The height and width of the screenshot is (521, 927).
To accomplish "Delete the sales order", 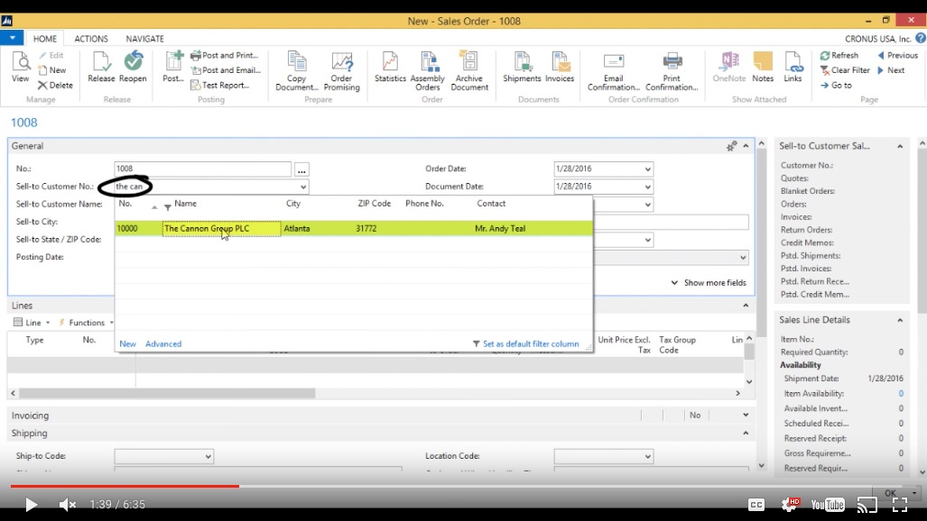I will 55,85.
